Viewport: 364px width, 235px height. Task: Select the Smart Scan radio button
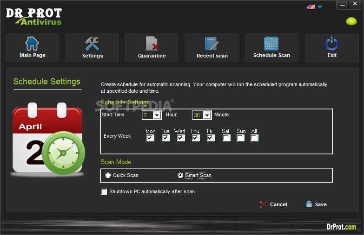[180, 176]
